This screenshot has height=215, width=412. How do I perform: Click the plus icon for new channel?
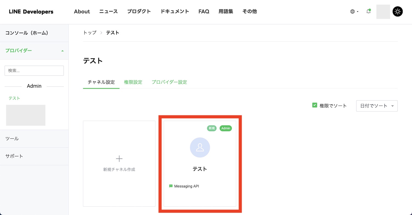119,159
